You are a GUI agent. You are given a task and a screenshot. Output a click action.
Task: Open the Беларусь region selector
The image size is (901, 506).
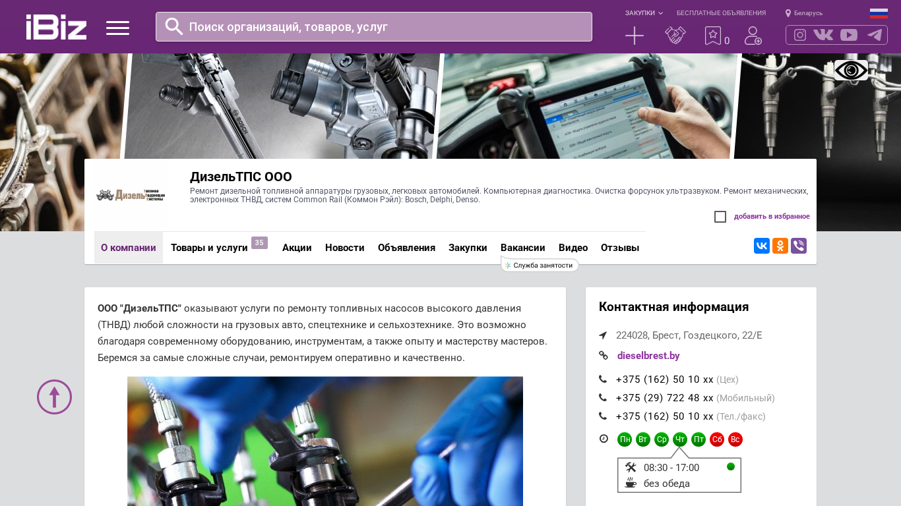pyautogui.click(x=808, y=13)
